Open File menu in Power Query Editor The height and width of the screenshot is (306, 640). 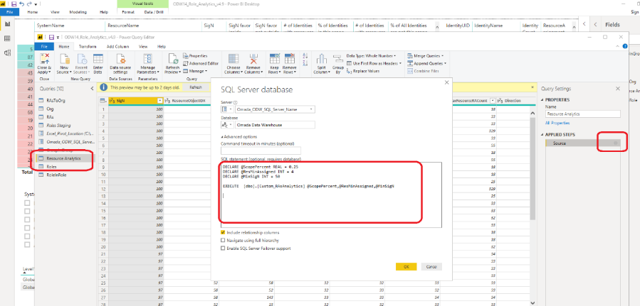[44, 47]
